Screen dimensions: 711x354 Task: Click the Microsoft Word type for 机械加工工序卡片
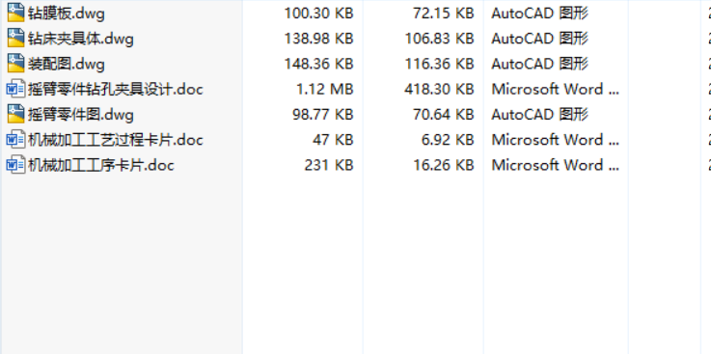pyautogui.click(x=555, y=165)
